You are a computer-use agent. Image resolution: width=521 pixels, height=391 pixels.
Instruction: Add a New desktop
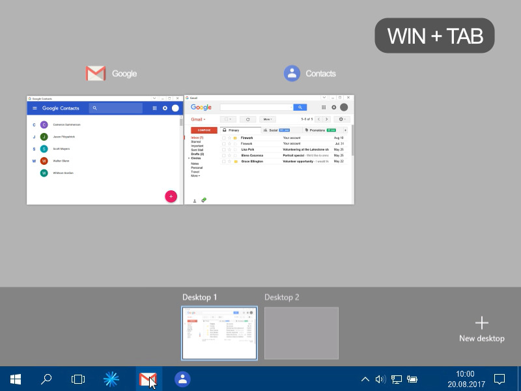pyautogui.click(x=481, y=329)
